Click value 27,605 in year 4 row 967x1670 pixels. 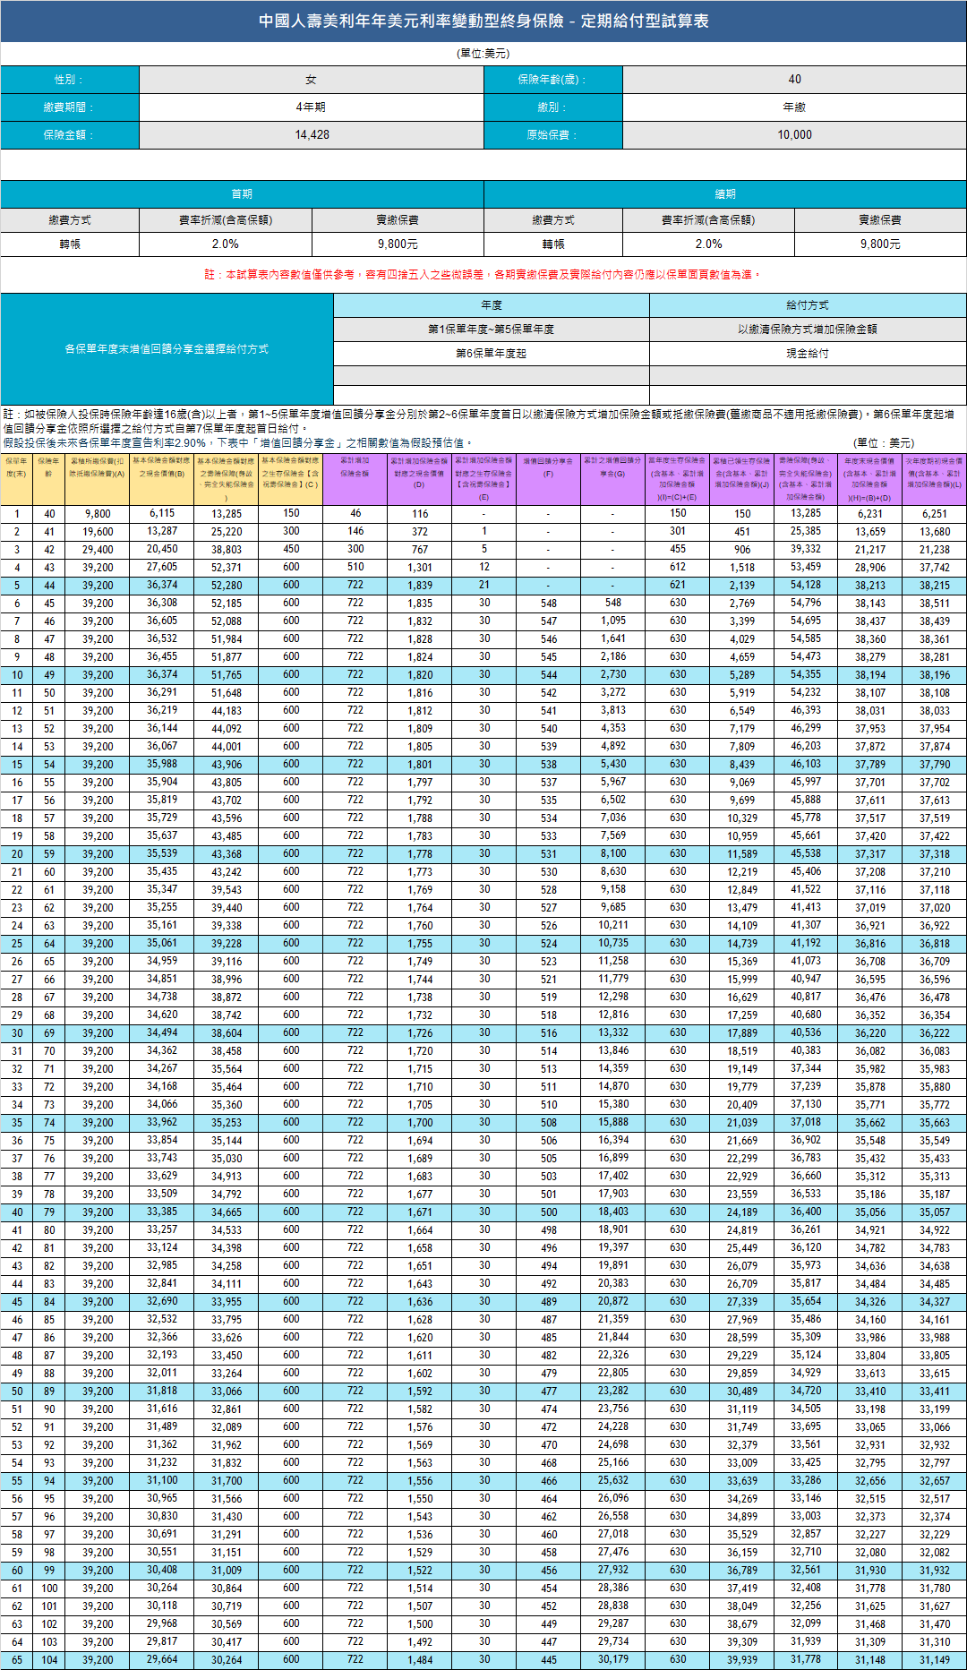162,568
